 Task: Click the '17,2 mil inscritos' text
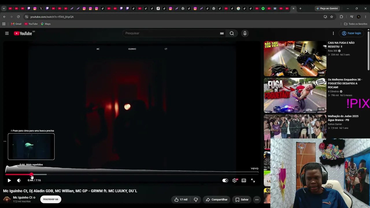[x=22, y=201]
